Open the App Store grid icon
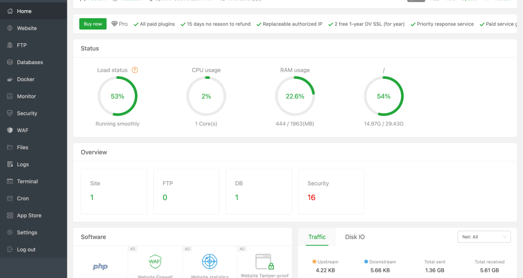Screen dimensions: 523x278 pyautogui.click(x=10, y=215)
